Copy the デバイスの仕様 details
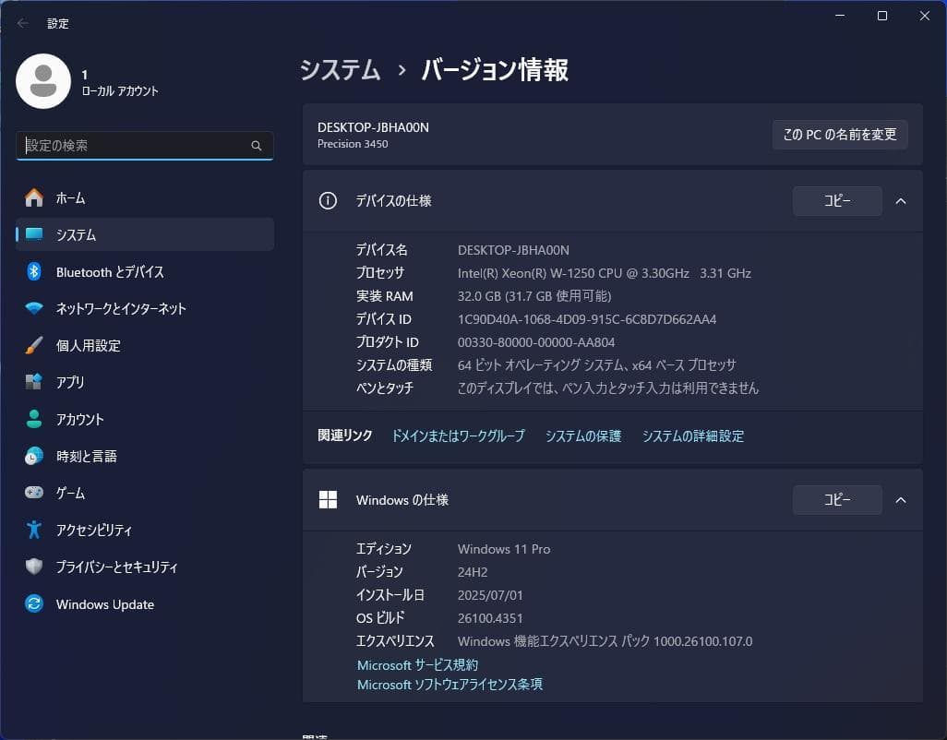 pyautogui.click(x=836, y=200)
